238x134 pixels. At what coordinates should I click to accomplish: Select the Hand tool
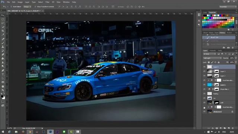click(3, 86)
